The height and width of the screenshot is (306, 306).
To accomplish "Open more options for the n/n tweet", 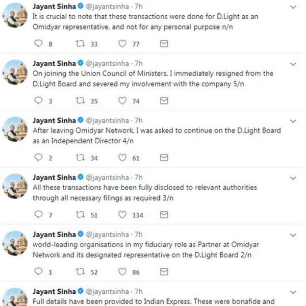I will [x=293, y=7].
